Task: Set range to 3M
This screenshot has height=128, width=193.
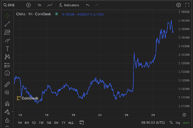Action: point(56,123)
